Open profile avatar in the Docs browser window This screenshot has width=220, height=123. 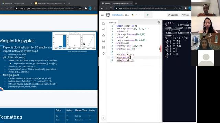[90, 8]
